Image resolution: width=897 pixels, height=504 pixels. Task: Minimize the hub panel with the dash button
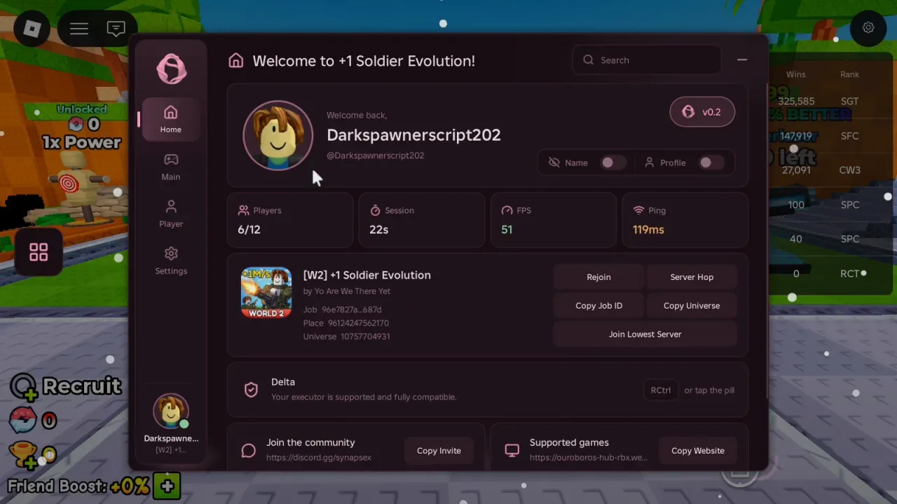[742, 60]
